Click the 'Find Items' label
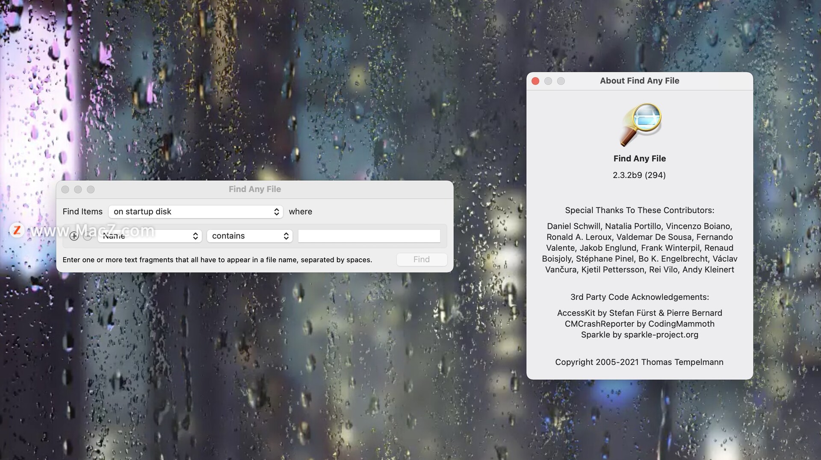This screenshot has height=460, width=821. (x=83, y=211)
